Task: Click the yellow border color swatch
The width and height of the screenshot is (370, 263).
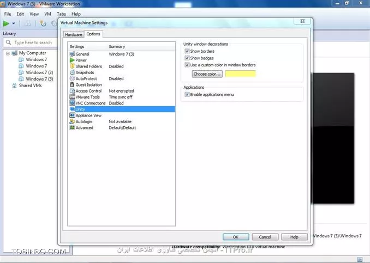Action: pos(240,74)
